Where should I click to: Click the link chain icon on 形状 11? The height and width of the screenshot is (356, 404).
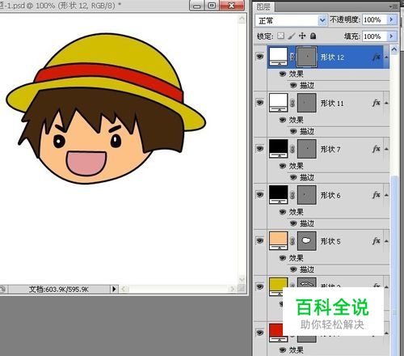[292, 103]
